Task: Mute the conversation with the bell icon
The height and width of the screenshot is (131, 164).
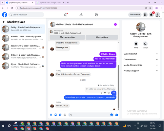Action: pyautogui.click(x=136, y=44)
